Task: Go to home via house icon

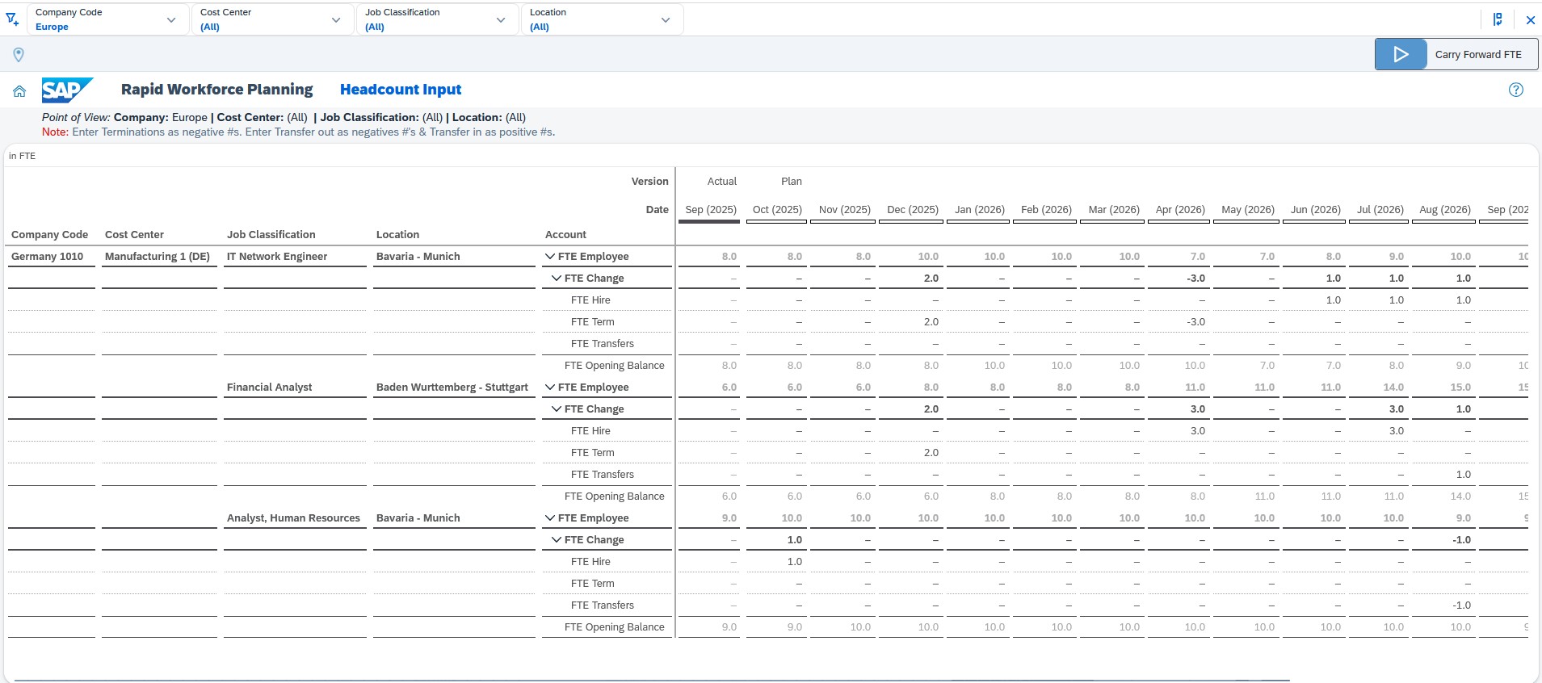Action: [x=19, y=91]
